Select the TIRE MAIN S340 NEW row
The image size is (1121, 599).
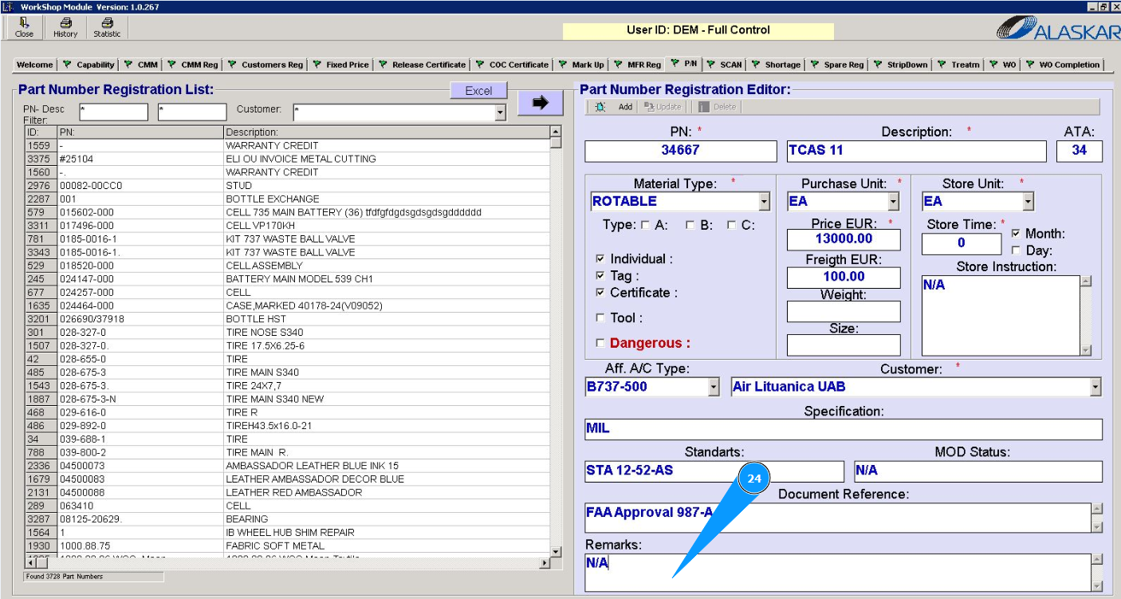(x=275, y=399)
